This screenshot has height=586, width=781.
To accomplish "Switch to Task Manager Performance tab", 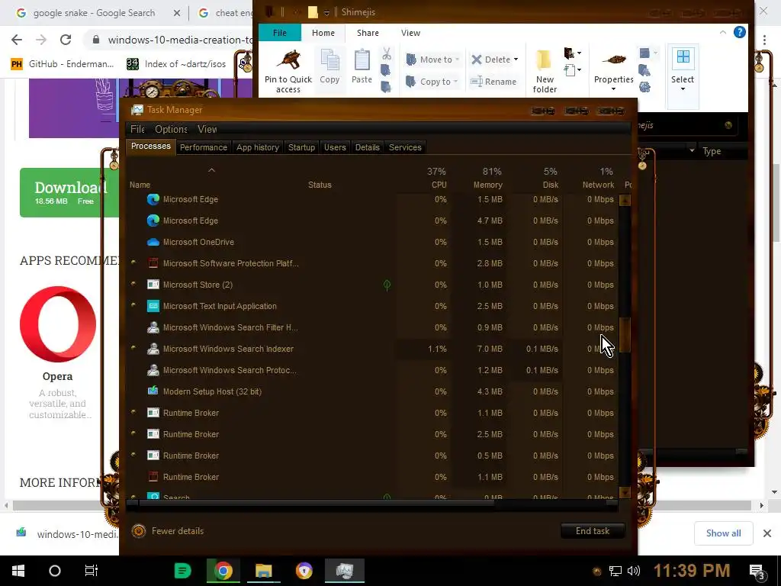I will coord(203,147).
